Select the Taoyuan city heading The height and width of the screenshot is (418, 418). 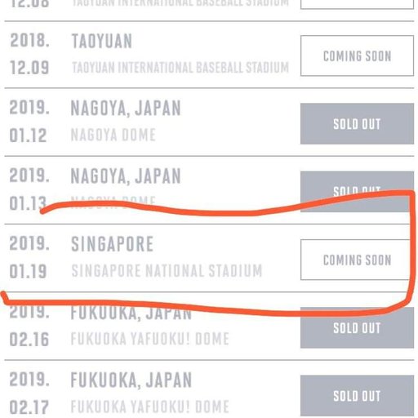coord(102,41)
